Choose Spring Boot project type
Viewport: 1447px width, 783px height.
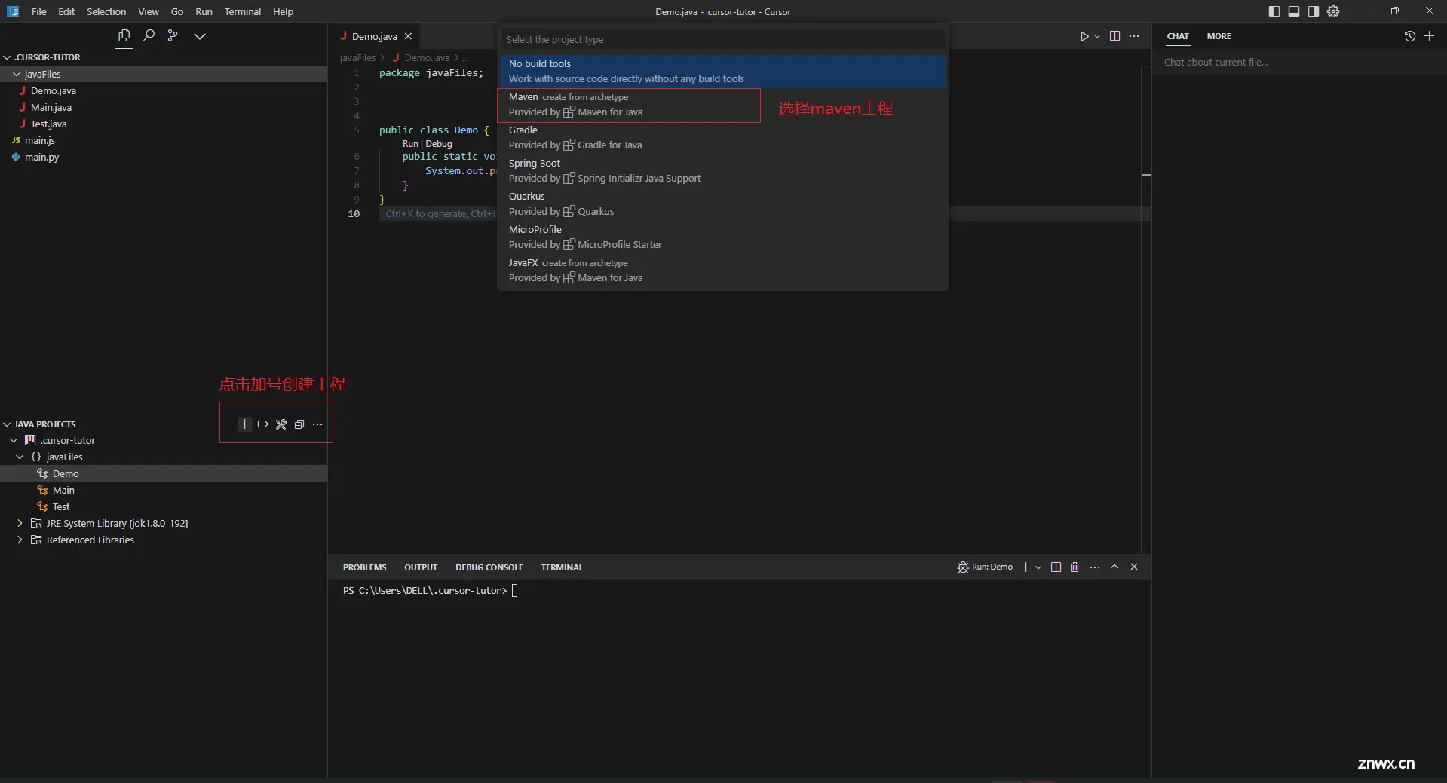pyautogui.click(x=722, y=170)
